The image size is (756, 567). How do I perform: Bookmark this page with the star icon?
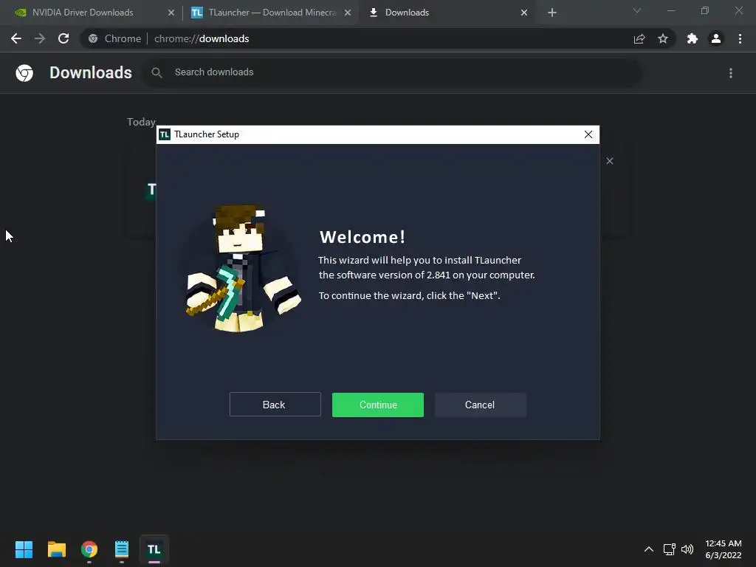tap(663, 38)
